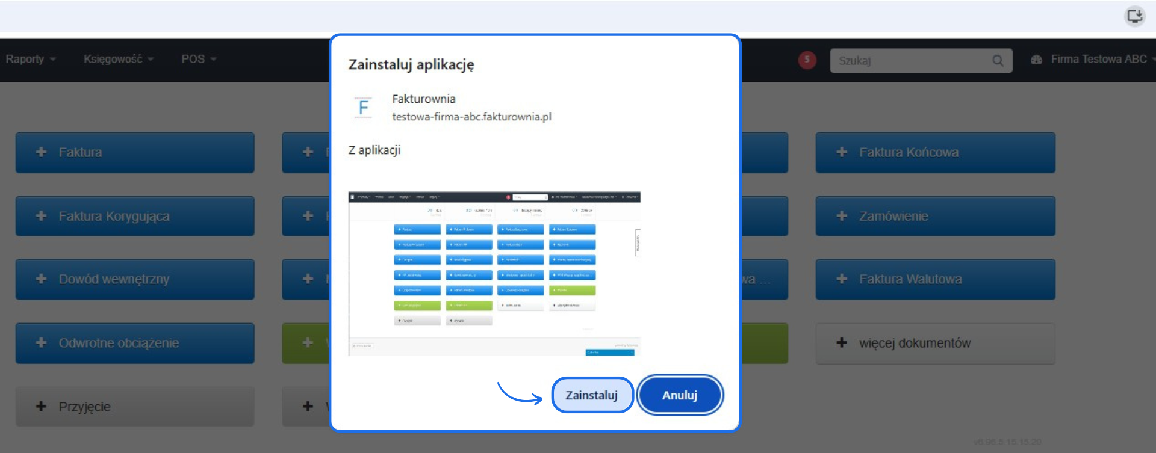Create a new Faktura document
This screenshot has width=1156, height=453.
pyautogui.click(x=135, y=152)
